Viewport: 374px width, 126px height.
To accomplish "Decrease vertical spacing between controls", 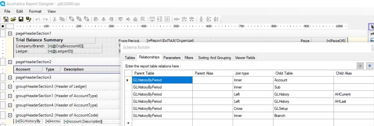I will [216, 19].
